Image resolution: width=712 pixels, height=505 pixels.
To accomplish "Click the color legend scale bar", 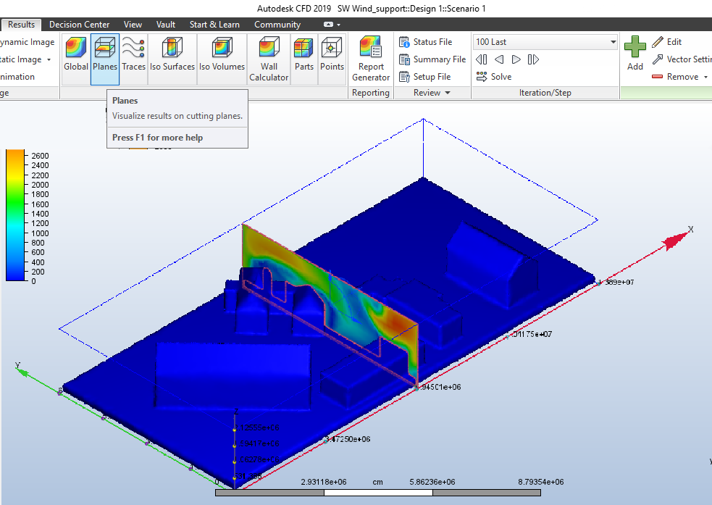I will coord(15,215).
